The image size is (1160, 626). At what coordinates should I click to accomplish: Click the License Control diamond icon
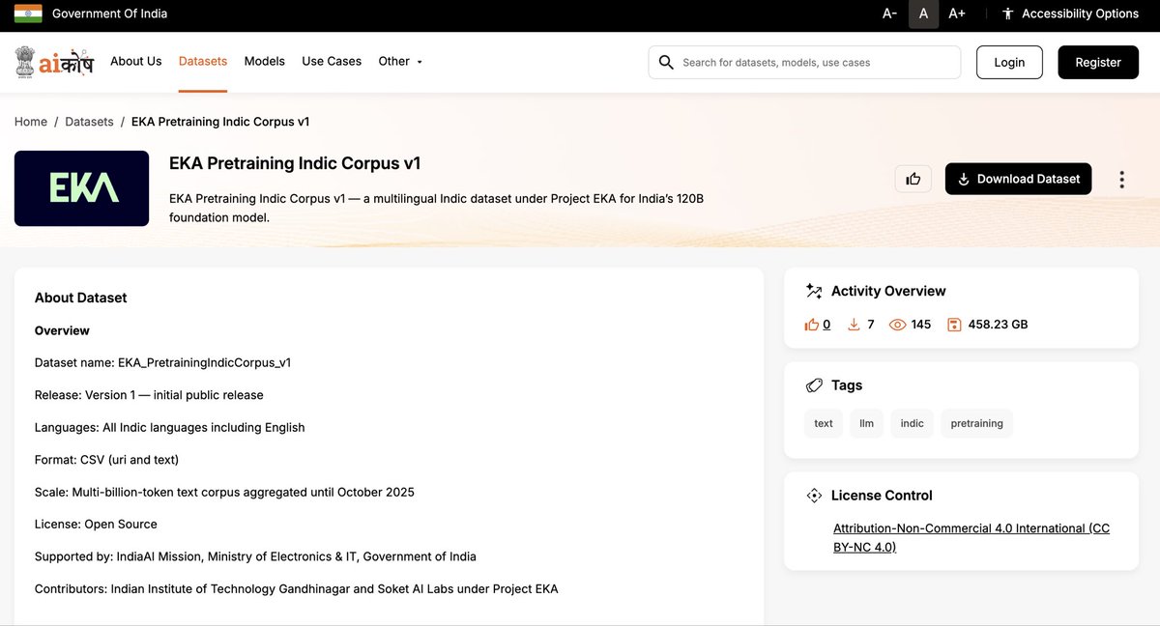[815, 495]
